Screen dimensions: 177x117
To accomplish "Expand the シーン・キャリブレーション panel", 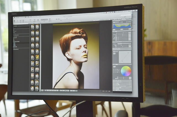I will coord(113,86).
